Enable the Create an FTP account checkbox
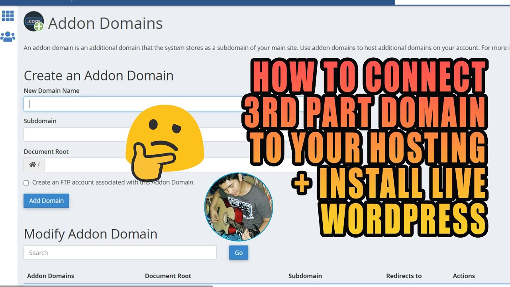 tap(26, 183)
